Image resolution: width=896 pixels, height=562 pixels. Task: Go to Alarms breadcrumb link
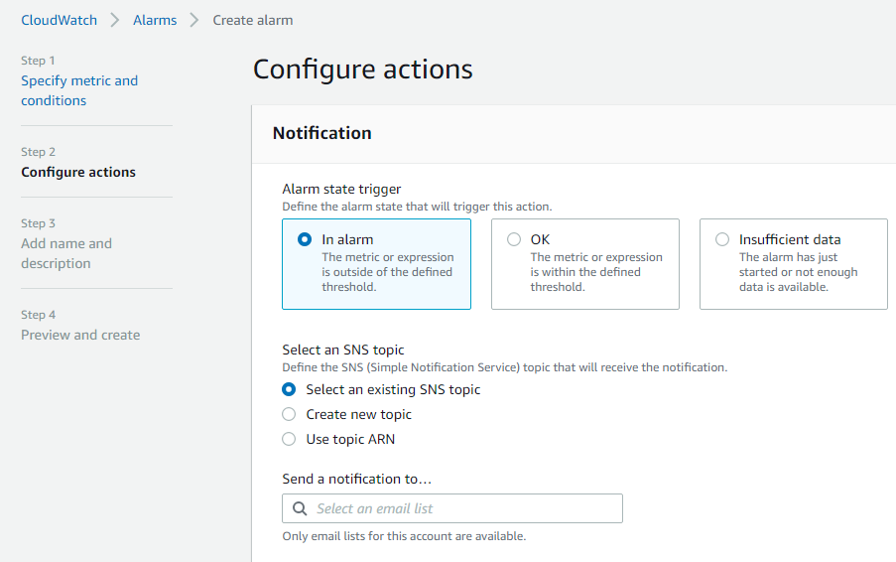click(155, 20)
